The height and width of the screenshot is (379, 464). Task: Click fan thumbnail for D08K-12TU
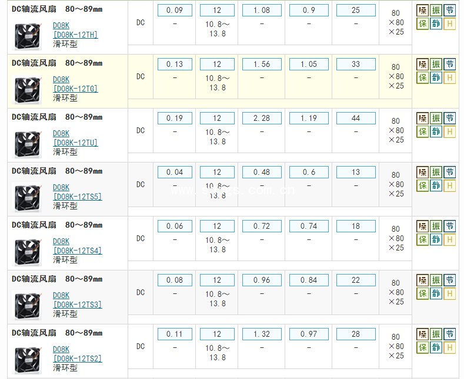tap(27, 145)
